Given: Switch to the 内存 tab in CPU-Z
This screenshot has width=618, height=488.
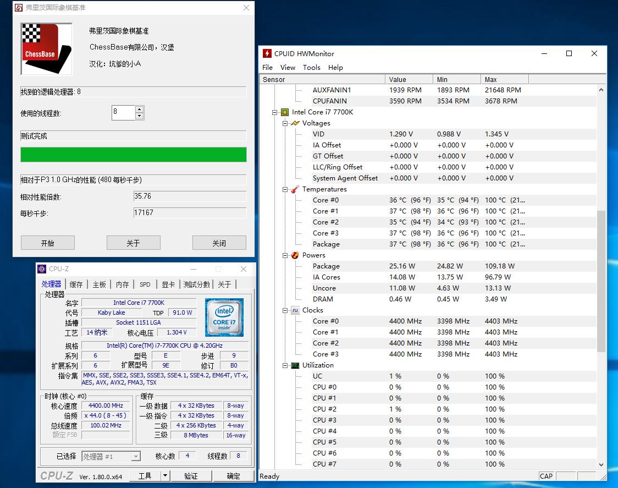Looking at the screenshot, I should 122,284.
